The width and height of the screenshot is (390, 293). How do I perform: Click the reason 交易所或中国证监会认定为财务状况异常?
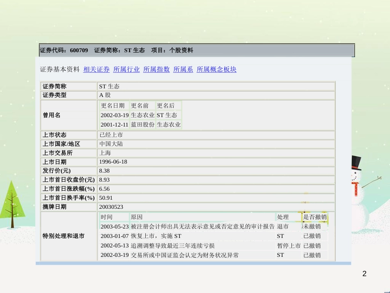coord(185,255)
